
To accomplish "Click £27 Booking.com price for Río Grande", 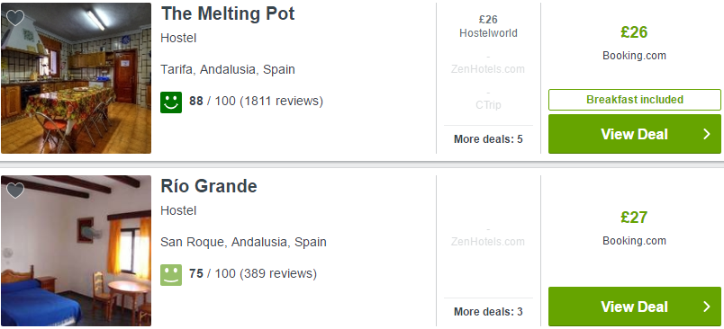I will pos(634,227).
